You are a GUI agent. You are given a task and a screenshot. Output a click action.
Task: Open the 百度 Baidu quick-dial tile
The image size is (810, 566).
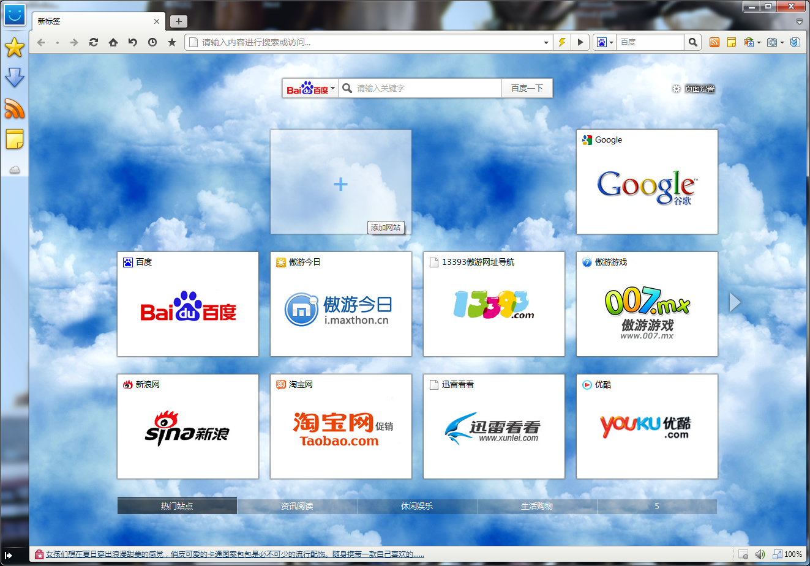coord(188,304)
